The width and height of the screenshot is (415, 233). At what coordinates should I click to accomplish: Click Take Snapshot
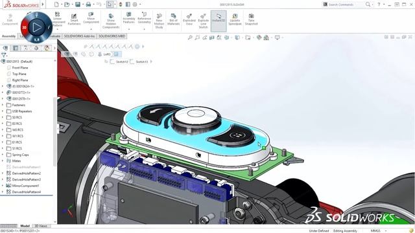click(x=251, y=19)
